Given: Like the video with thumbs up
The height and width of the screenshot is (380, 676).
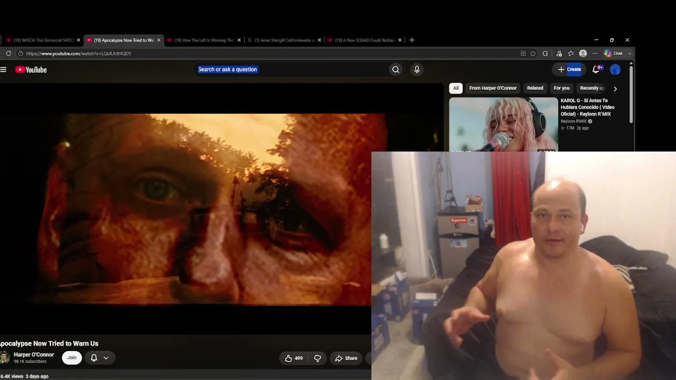Looking at the screenshot, I should point(294,358).
